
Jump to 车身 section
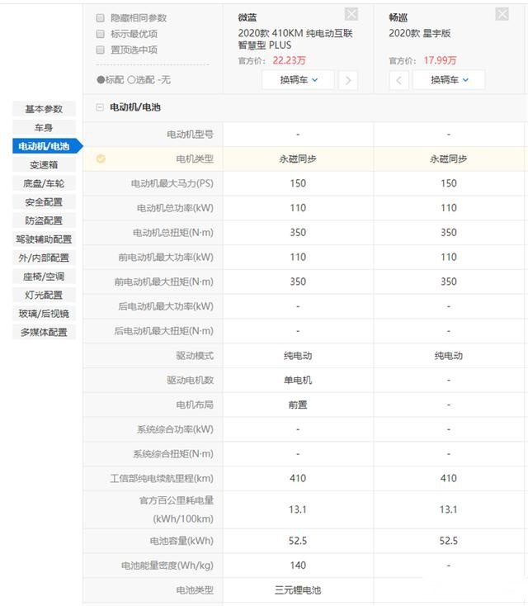pos(44,127)
